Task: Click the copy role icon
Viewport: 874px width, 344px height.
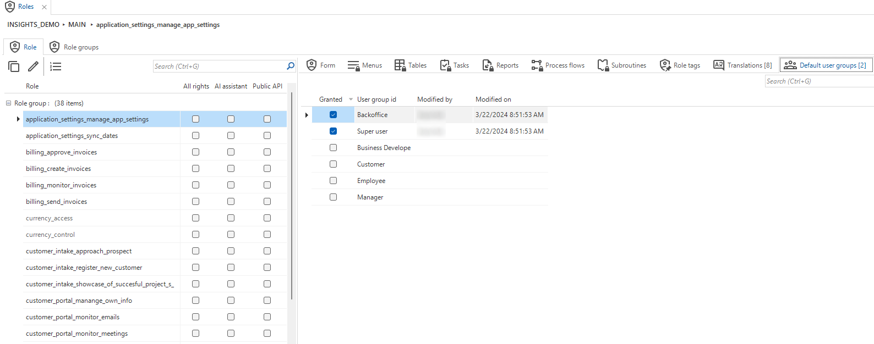Action: tap(14, 66)
